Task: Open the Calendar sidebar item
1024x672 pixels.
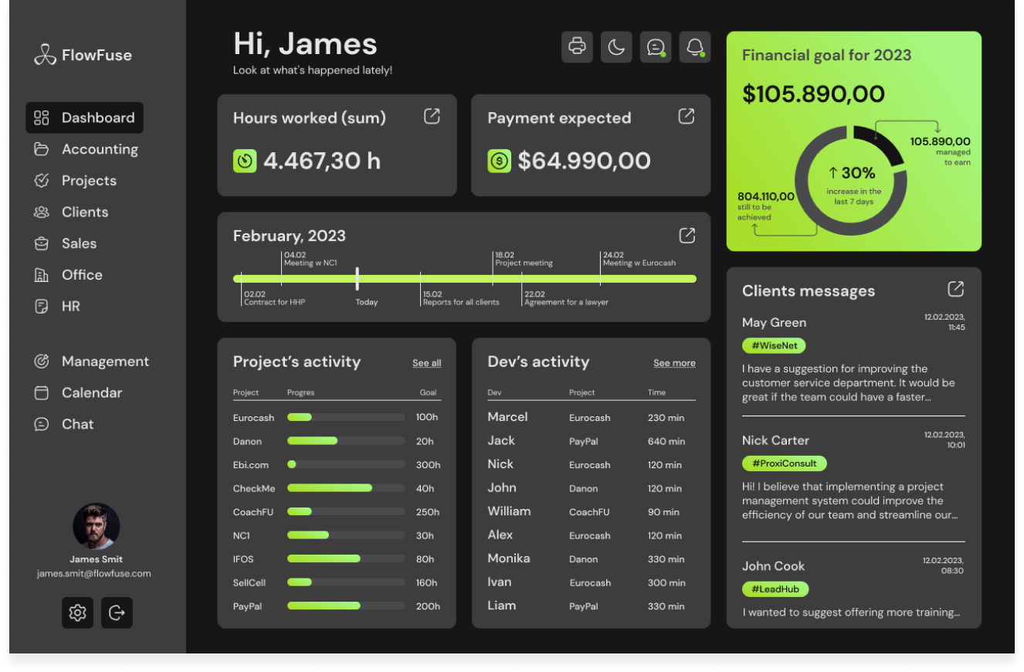Action: [x=91, y=392]
